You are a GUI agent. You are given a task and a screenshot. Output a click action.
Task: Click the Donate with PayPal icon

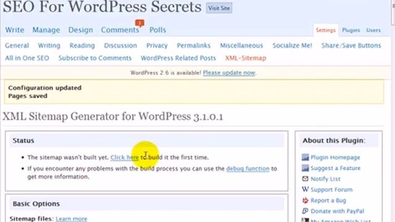pyautogui.click(x=305, y=211)
